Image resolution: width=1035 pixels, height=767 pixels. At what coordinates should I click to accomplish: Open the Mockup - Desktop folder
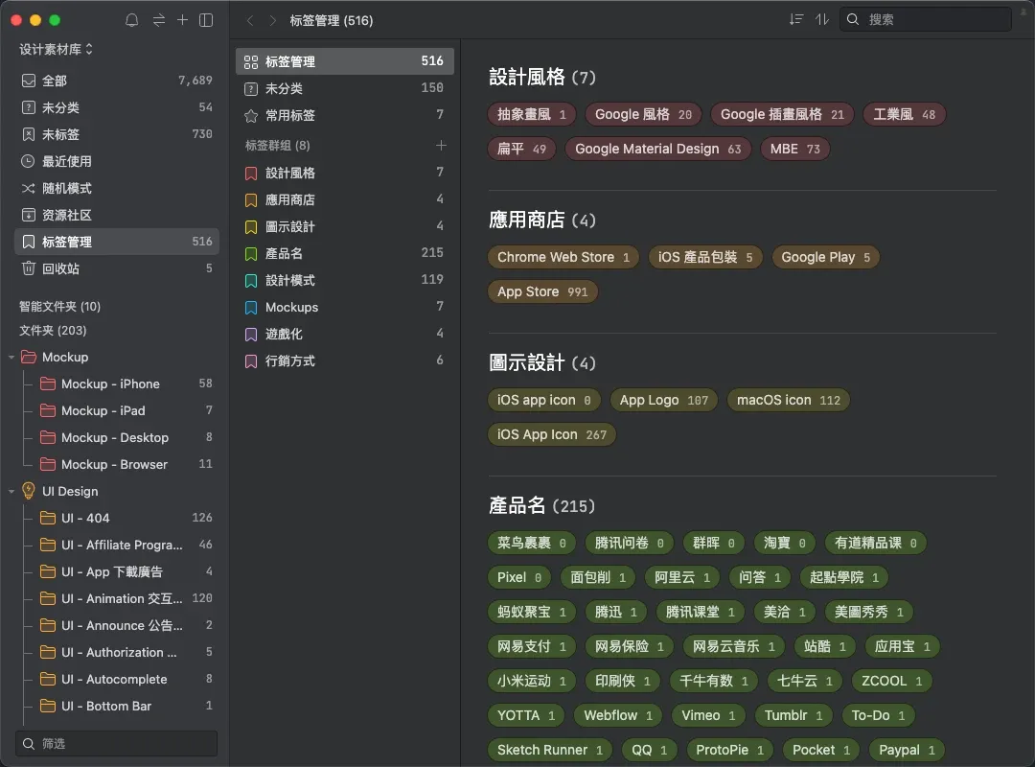(126, 437)
